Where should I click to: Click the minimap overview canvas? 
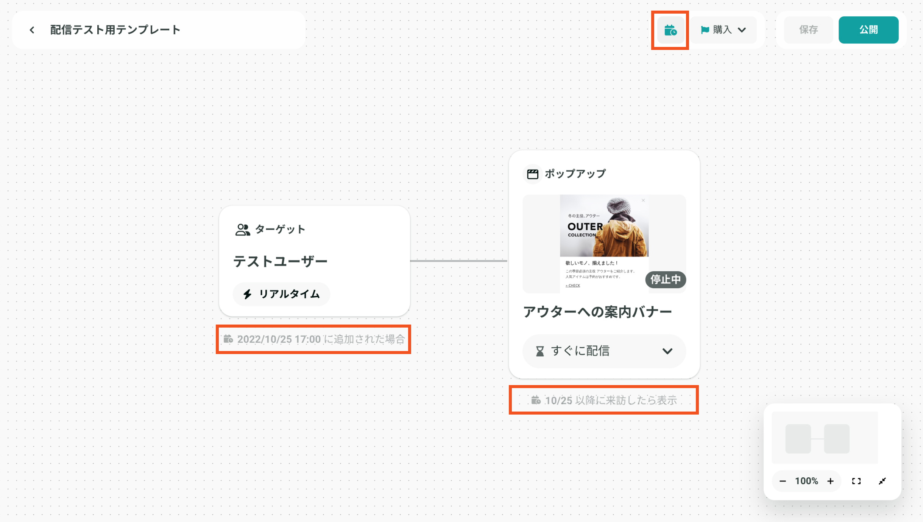pyautogui.click(x=825, y=438)
